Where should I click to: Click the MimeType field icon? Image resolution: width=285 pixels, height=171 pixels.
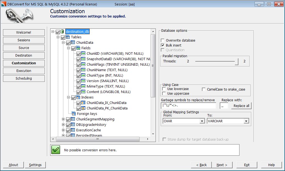[x=83, y=86]
